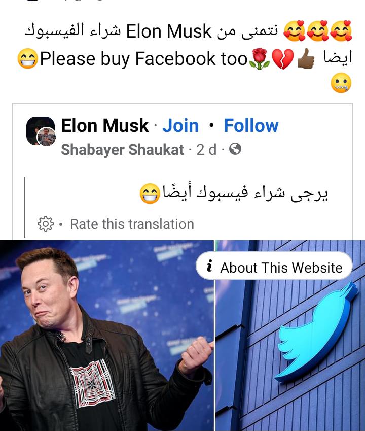
Task: Open the About This Website button
Action: pyautogui.click(x=274, y=266)
